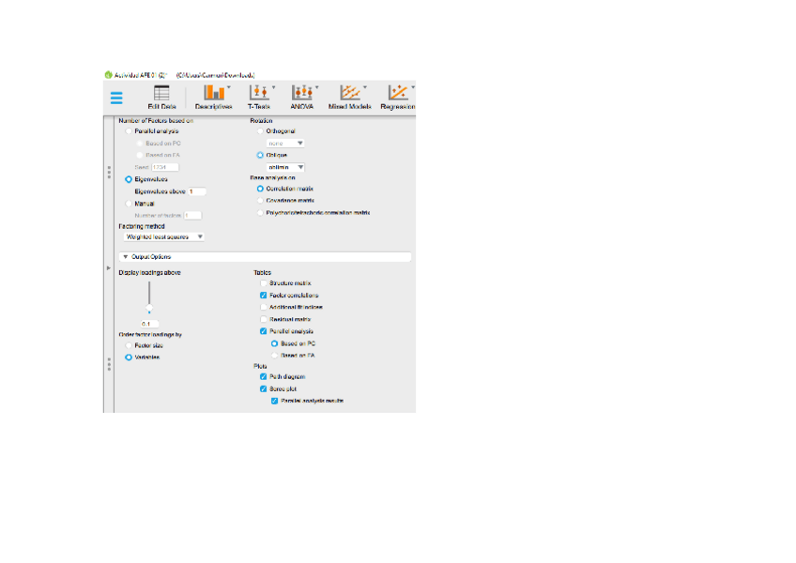The width and height of the screenshot is (796, 563).
Task: Uncheck the Scree plot option
Action: pos(264,388)
